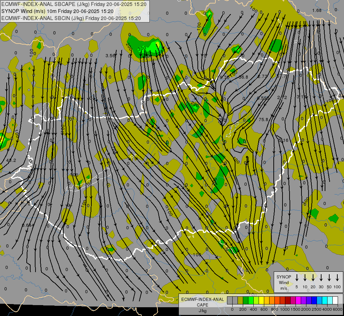The height and width of the screenshot is (316, 344).
Task: Click the station value 75.8
Action: [x=263, y=119]
